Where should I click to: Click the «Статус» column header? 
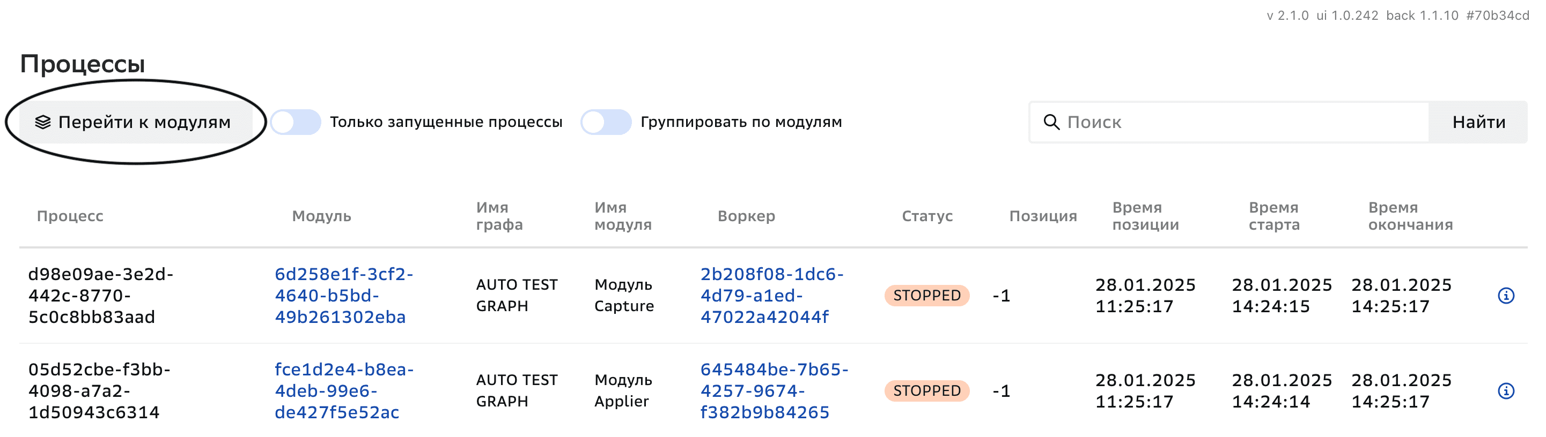pos(927,216)
